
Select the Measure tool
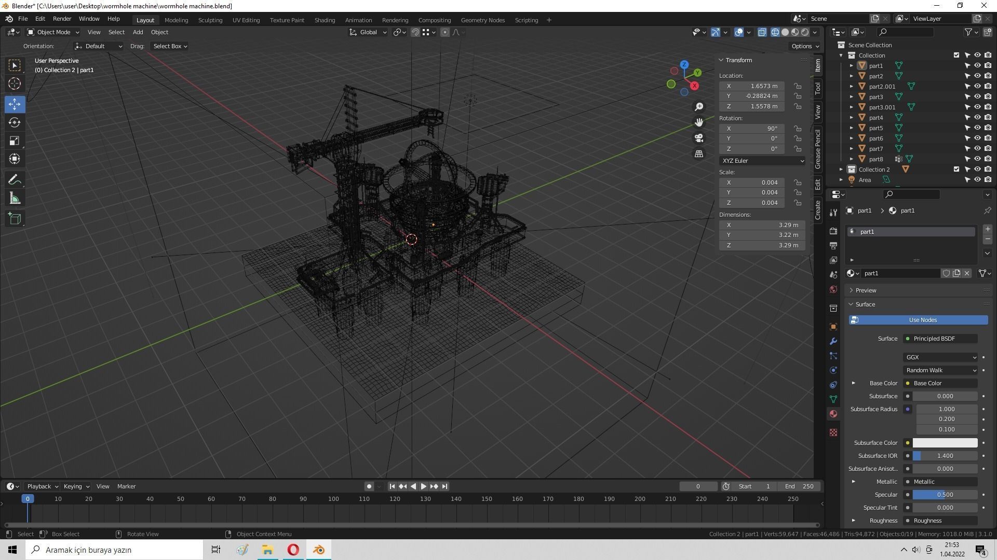15,198
